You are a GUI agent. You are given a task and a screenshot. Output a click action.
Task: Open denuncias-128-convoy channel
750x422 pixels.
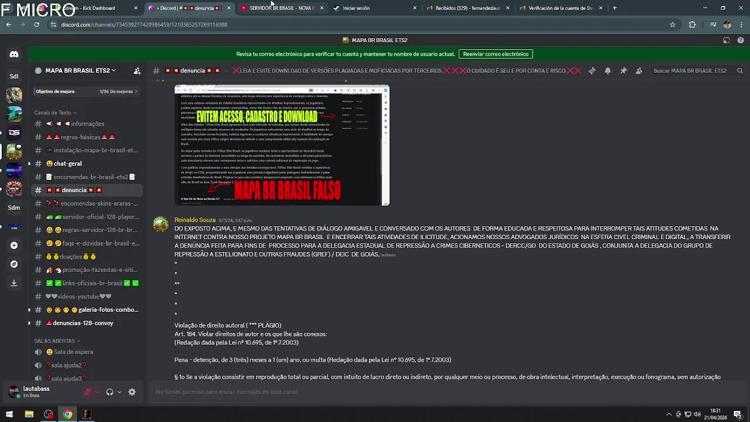click(87, 323)
